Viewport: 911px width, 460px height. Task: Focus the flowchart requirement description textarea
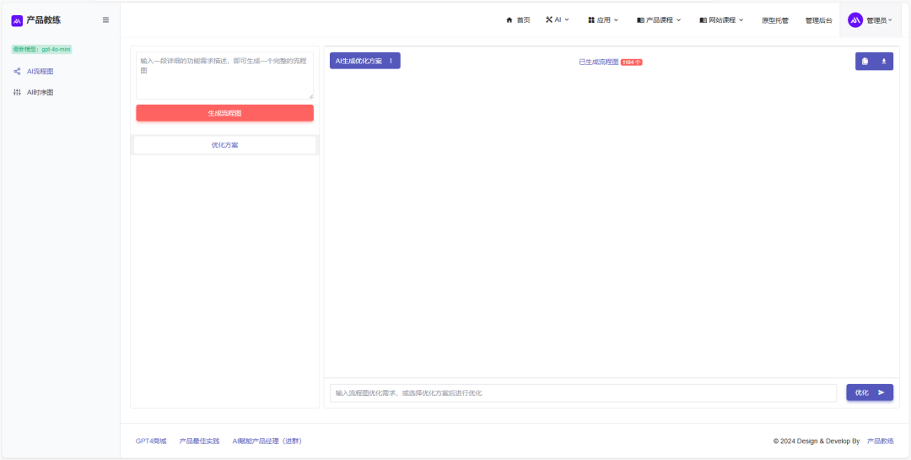(x=225, y=76)
